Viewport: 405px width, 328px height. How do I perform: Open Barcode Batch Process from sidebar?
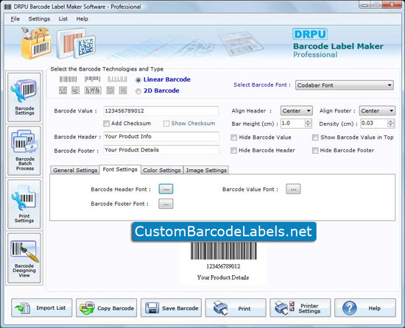[x=24, y=151]
